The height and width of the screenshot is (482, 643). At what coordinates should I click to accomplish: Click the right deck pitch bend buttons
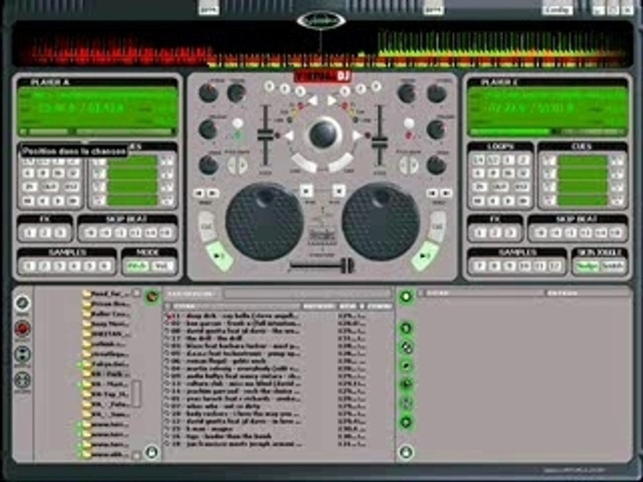click(409, 165)
